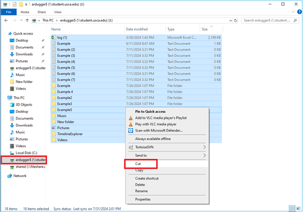Open Desktop under Quick access
This screenshot has height=212, width=303.
click(22, 40)
